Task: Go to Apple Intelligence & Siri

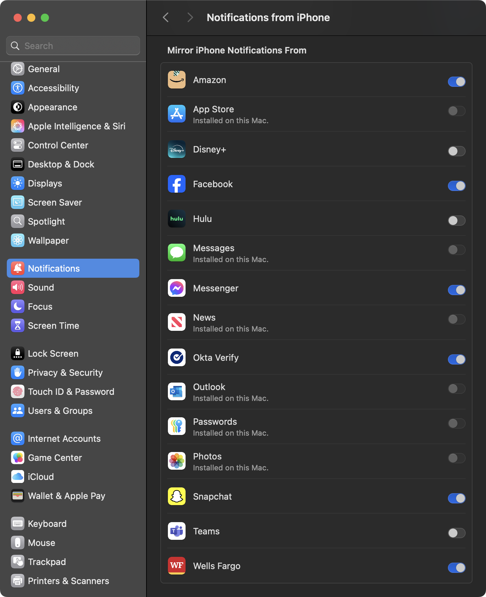Action: click(73, 126)
